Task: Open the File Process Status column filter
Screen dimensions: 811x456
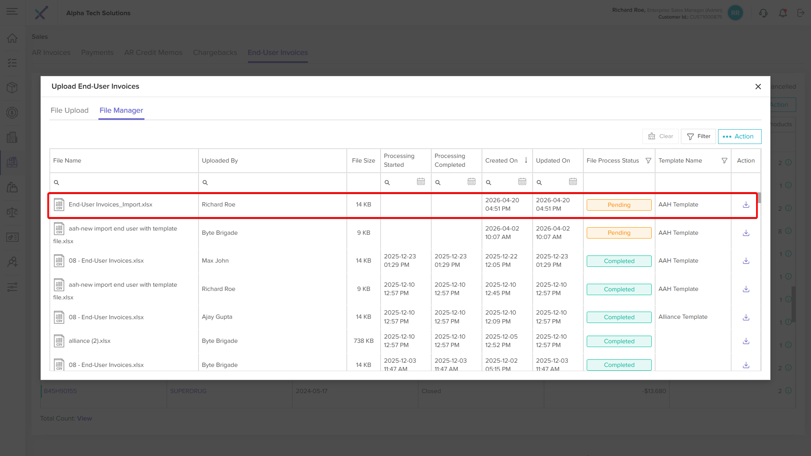Action: 648,161
